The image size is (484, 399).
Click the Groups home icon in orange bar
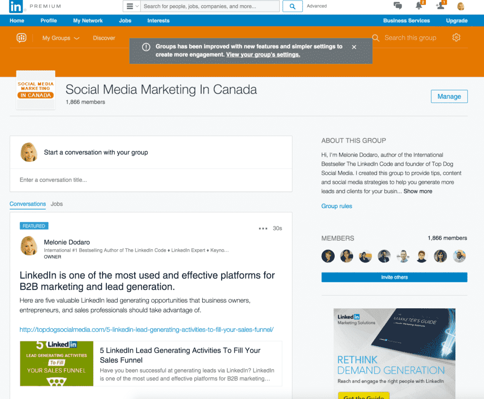pyautogui.click(x=21, y=38)
